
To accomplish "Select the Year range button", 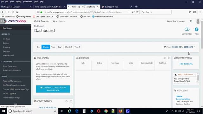I will (x=53, y=47).
